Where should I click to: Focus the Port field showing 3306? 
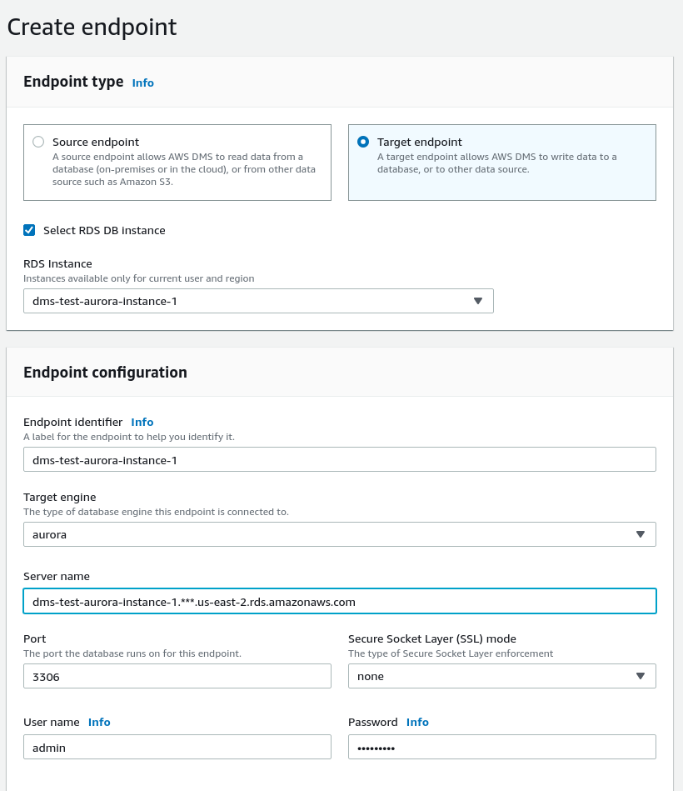coord(177,677)
